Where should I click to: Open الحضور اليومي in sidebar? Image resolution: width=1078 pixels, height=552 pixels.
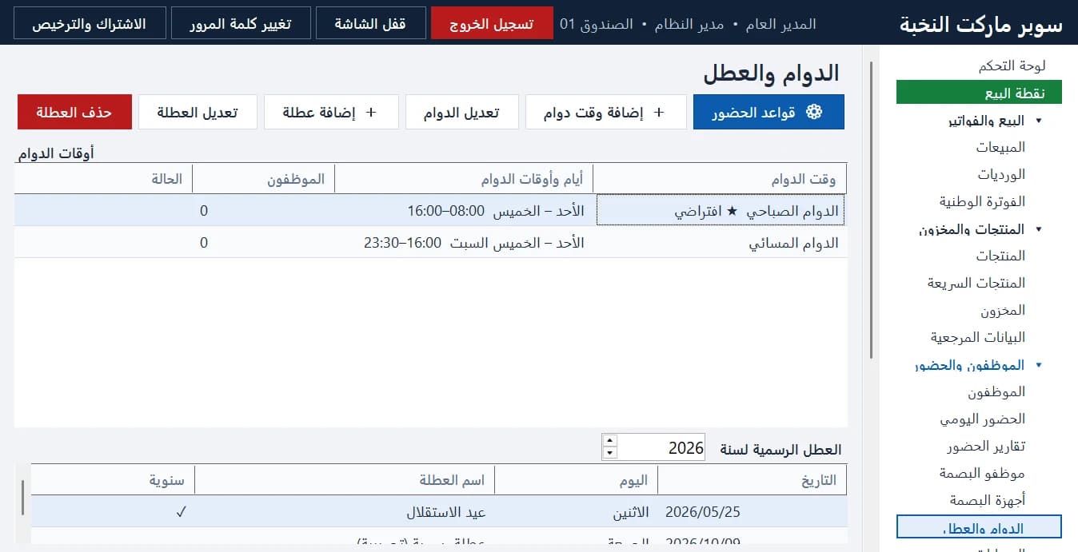coord(982,419)
